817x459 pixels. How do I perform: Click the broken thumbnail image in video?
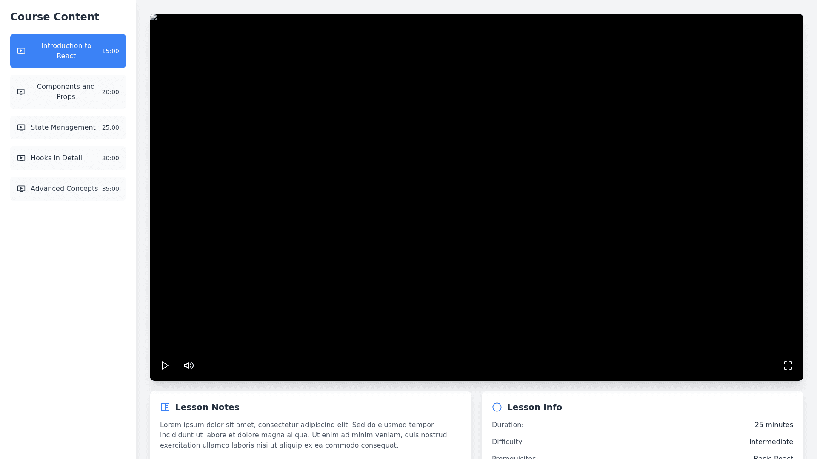154,17
